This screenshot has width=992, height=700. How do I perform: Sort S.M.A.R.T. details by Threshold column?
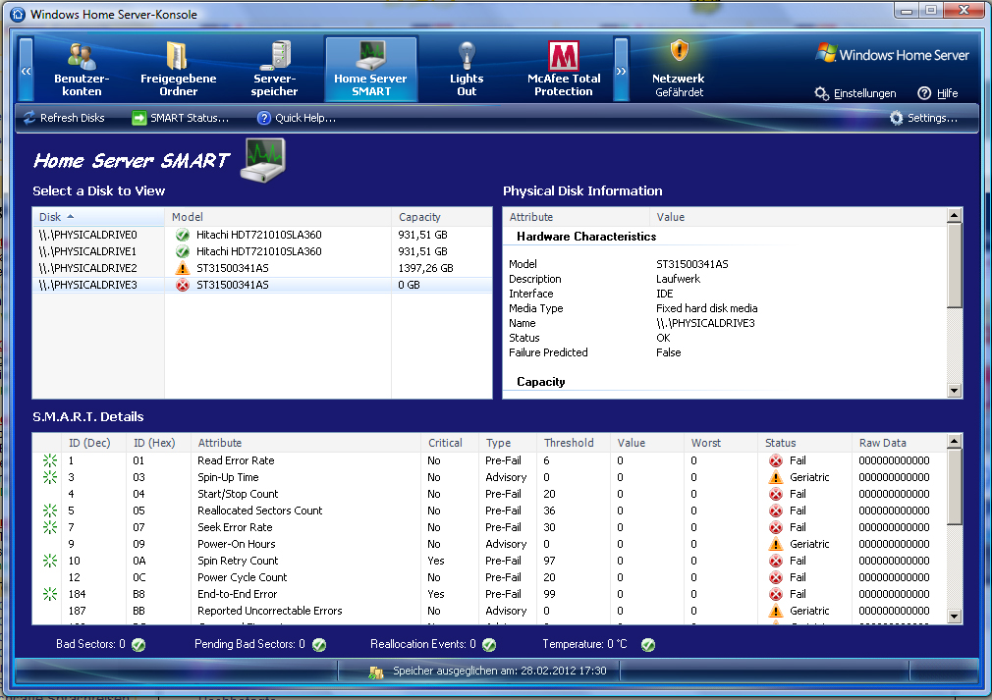point(574,443)
